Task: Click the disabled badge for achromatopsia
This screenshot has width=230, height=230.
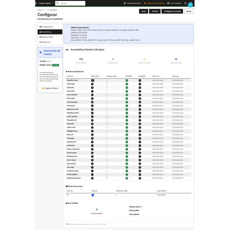Action: 140,102
